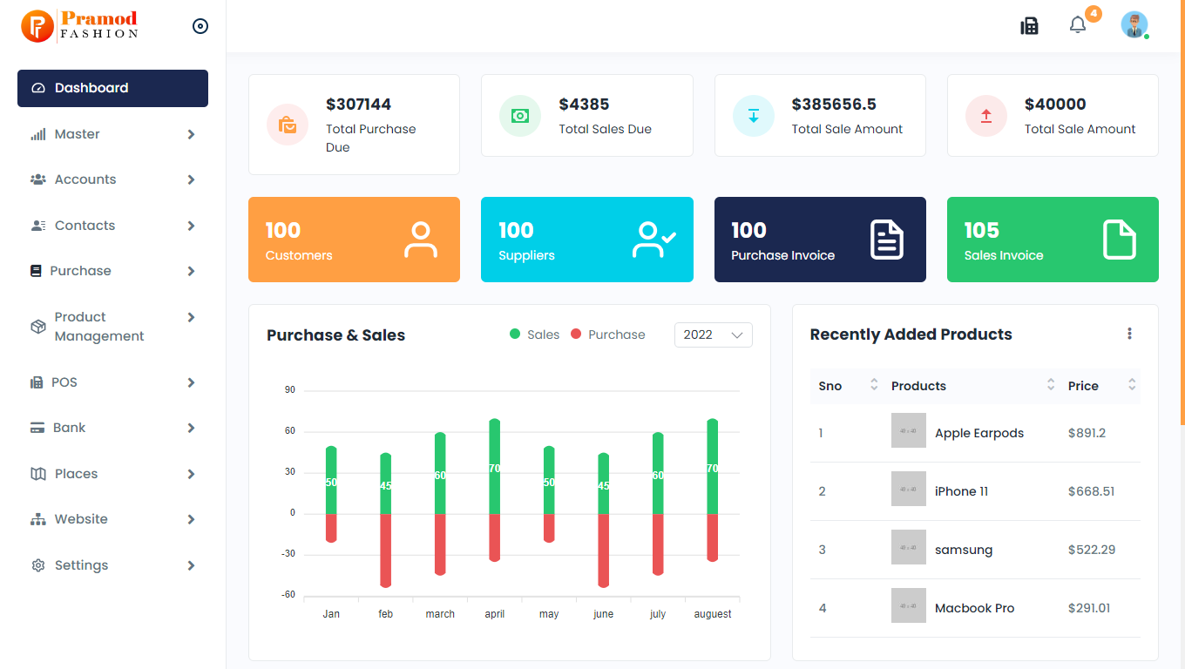Viewport: 1185px width, 669px height.
Task: Open the Website menu item
Action: tap(112, 519)
